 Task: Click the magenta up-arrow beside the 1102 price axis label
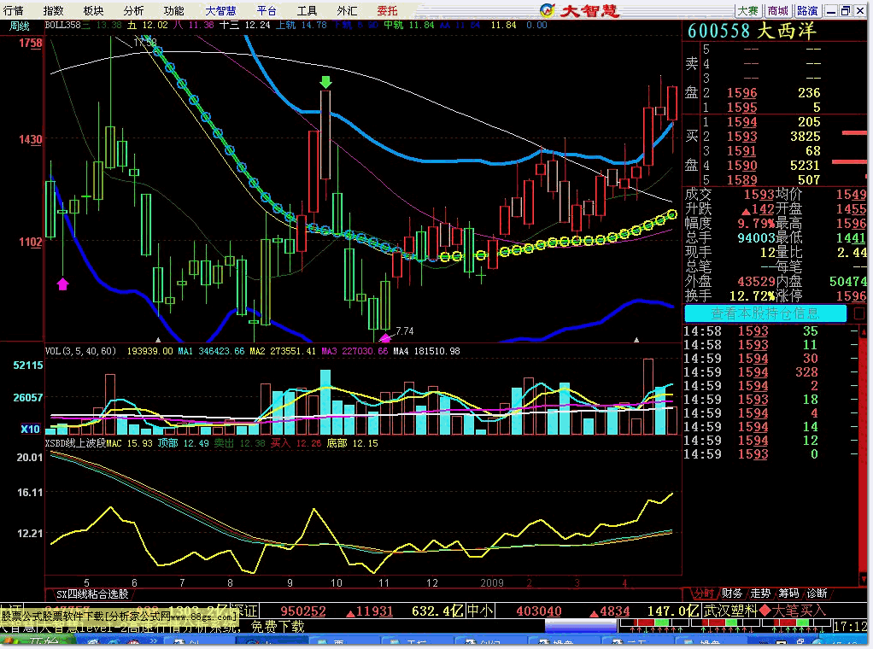coord(63,284)
